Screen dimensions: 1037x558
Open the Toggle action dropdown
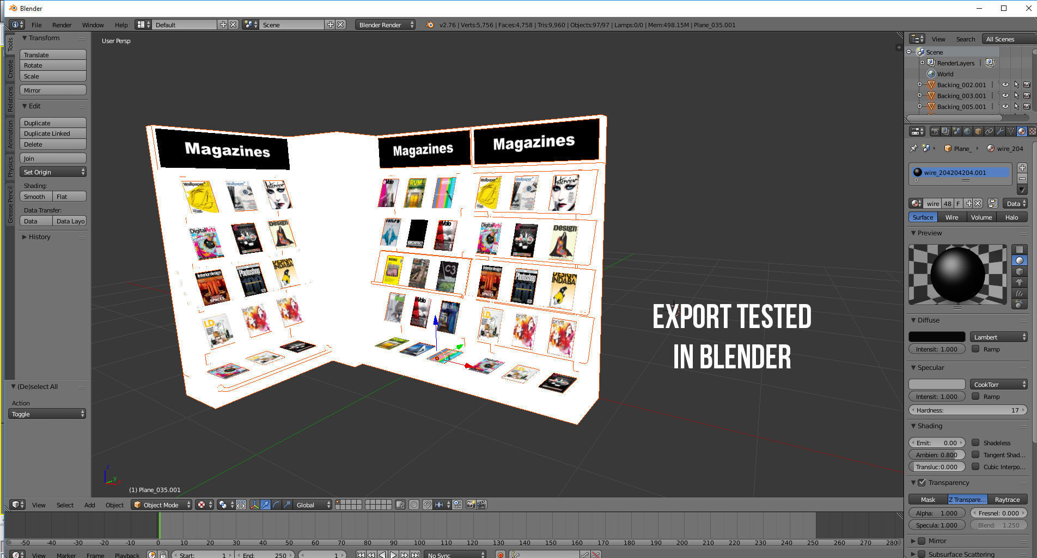click(x=47, y=414)
